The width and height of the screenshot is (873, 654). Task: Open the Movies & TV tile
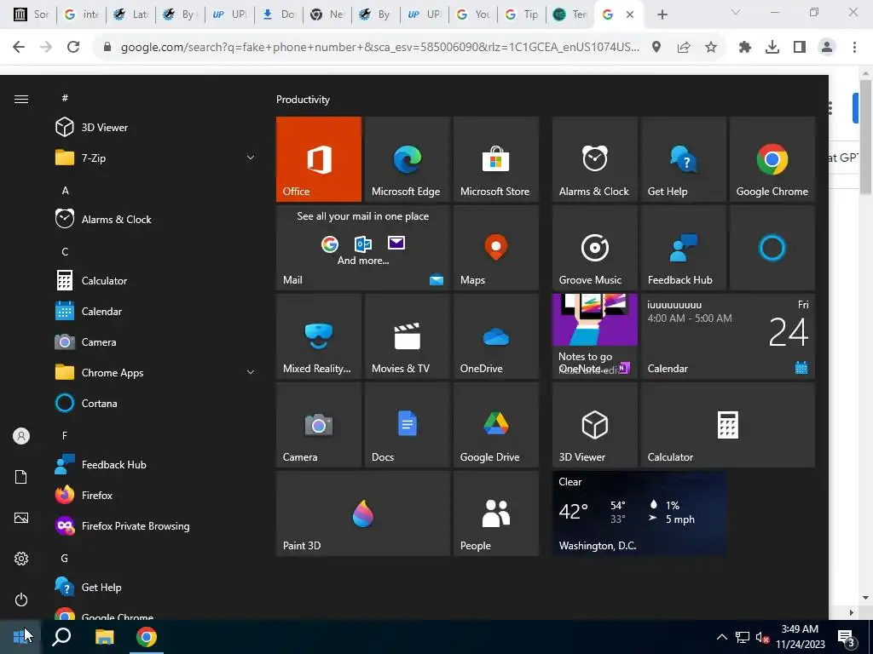407,336
